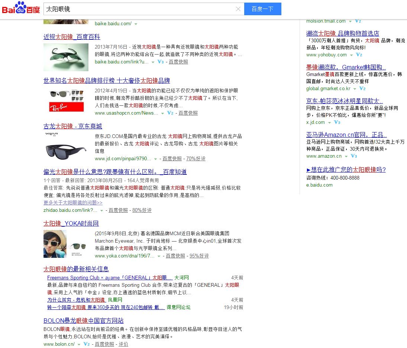Open 百度快照 for the jd.com result
Image resolution: width=407 pixels, height=348 pixels.
(172, 158)
